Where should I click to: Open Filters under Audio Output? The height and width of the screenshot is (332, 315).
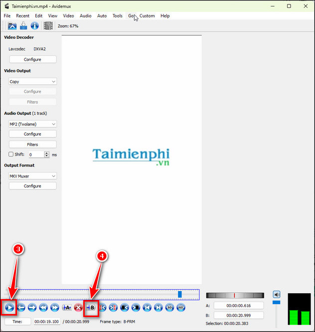32,145
